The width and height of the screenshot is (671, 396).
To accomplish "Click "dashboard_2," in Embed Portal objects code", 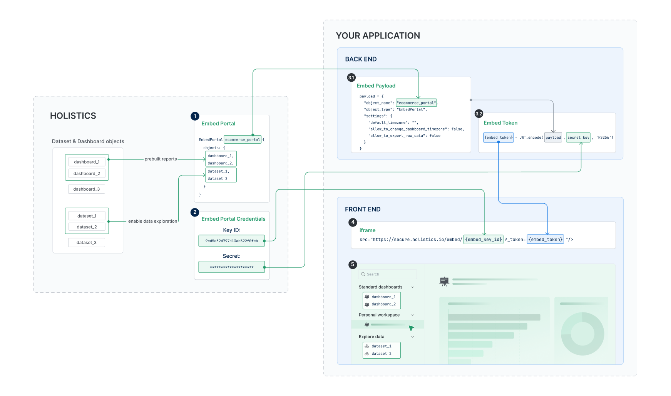I will tap(221, 163).
